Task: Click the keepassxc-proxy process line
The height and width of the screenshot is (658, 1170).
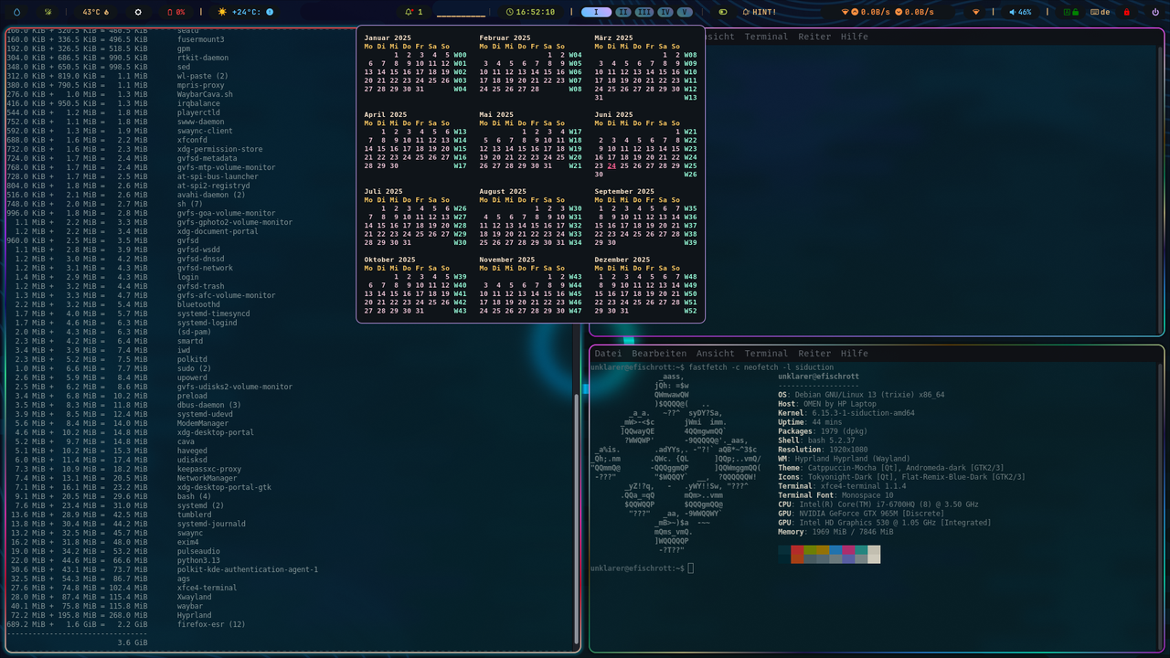Action: (124, 469)
